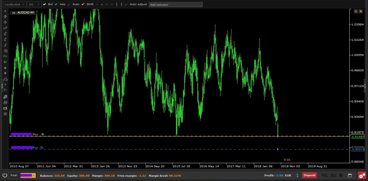Enable the Auto adjust checkbox
Screen dimensions: 368x181
click(126, 4)
